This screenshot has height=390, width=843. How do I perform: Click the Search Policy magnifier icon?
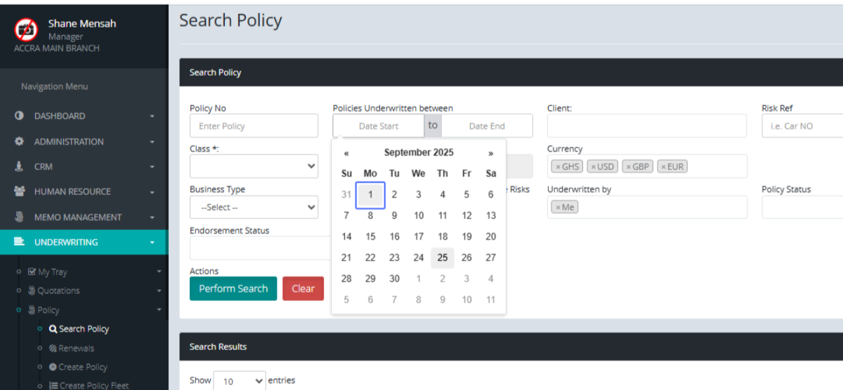click(x=53, y=329)
